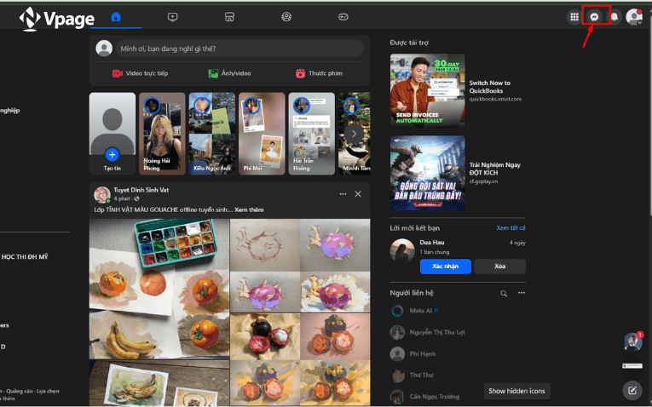
Task: Open the Marketplace tab
Action: (x=229, y=17)
